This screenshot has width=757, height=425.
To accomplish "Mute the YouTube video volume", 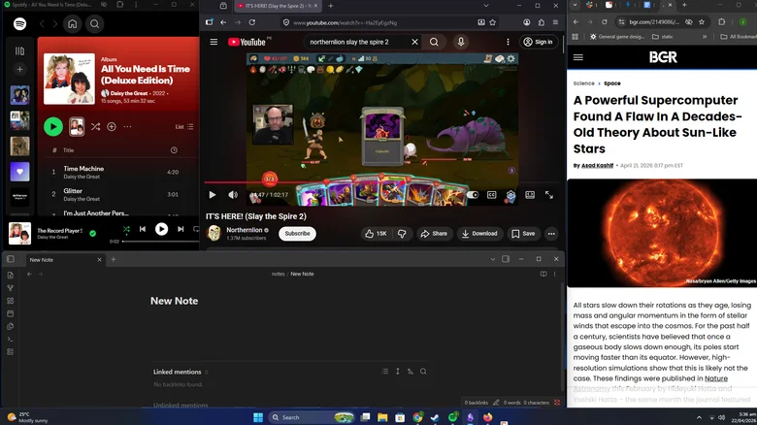I will pyautogui.click(x=233, y=195).
